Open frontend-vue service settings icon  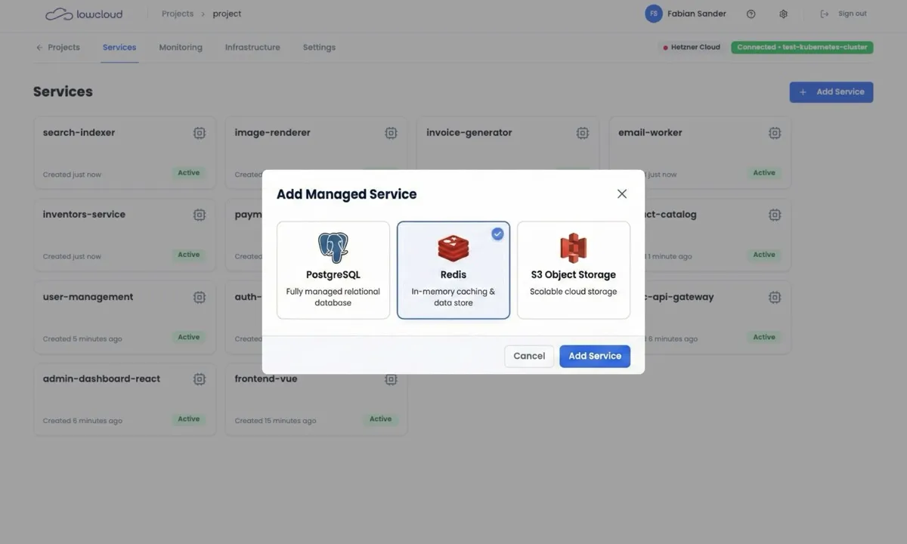click(x=391, y=379)
